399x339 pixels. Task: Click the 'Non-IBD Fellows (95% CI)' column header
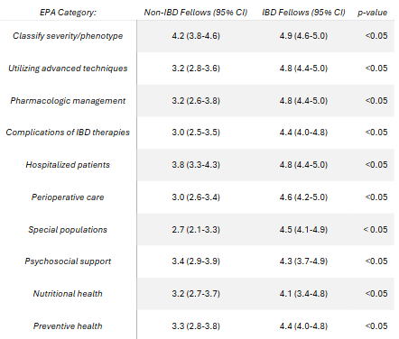click(x=196, y=13)
